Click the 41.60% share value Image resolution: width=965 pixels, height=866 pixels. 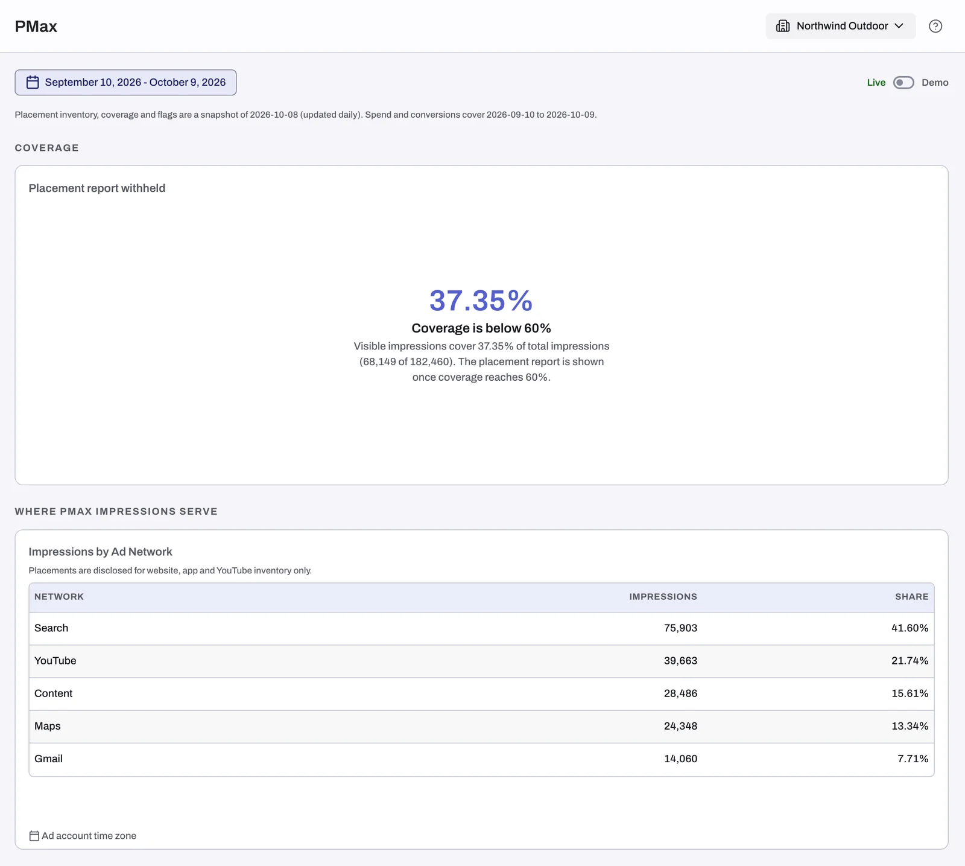coord(910,628)
